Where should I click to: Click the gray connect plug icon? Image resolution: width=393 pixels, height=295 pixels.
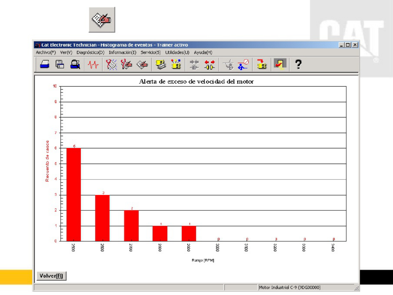194,65
